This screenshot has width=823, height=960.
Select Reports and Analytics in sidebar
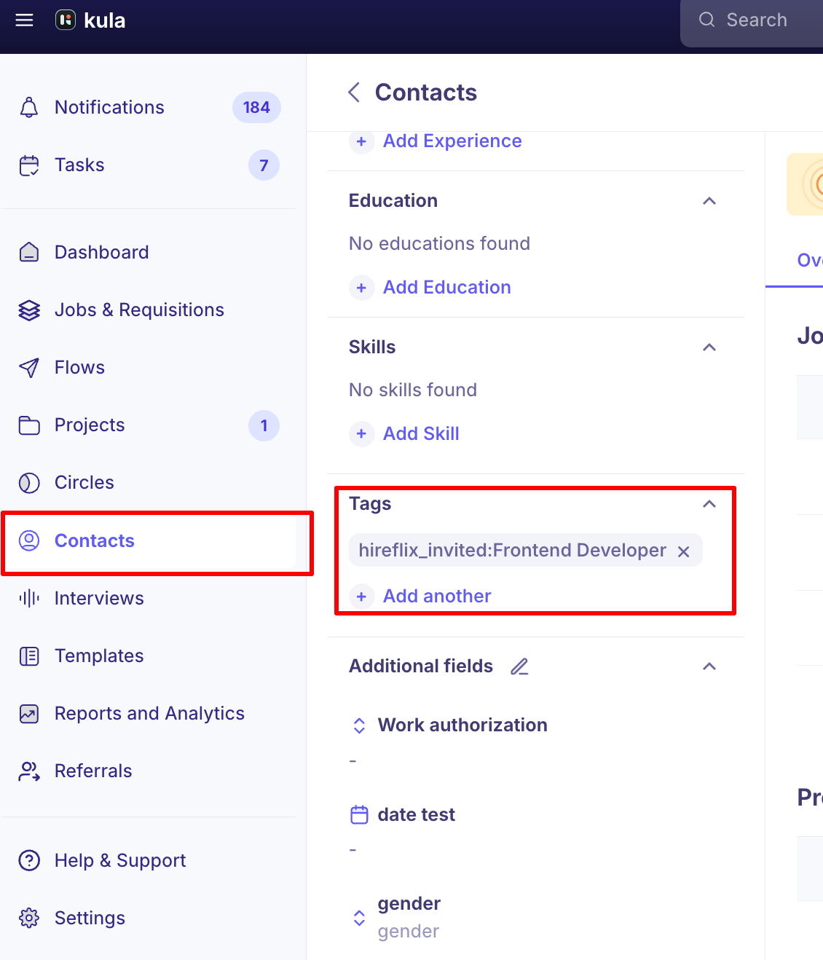coord(149,714)
